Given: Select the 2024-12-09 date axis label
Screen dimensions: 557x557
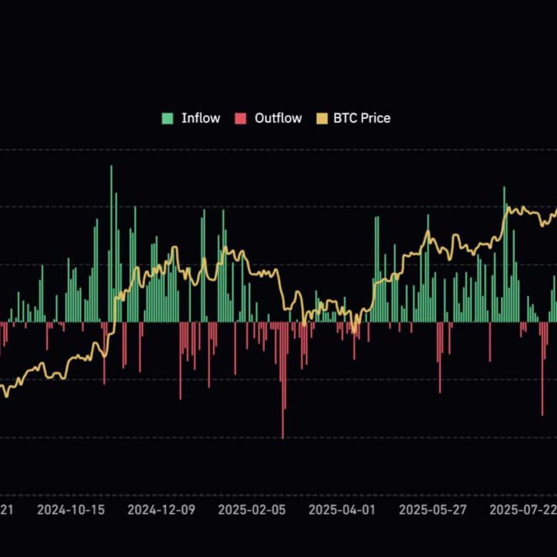Looking at the screenshot, I should [161, 510].
